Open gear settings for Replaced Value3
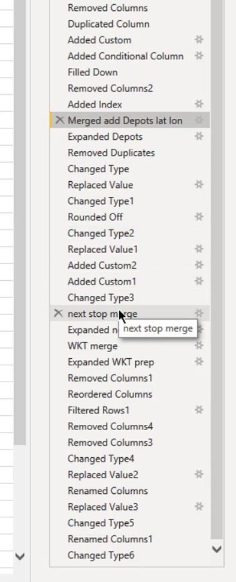 click(199, 506)
